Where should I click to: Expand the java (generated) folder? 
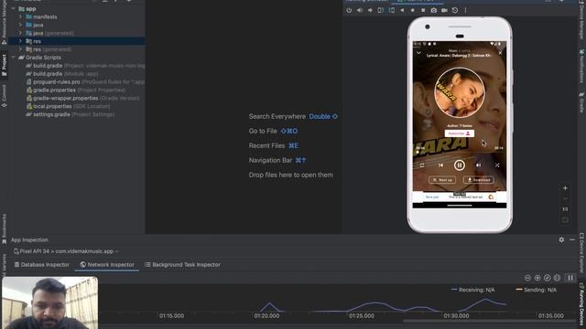(20, 33)
